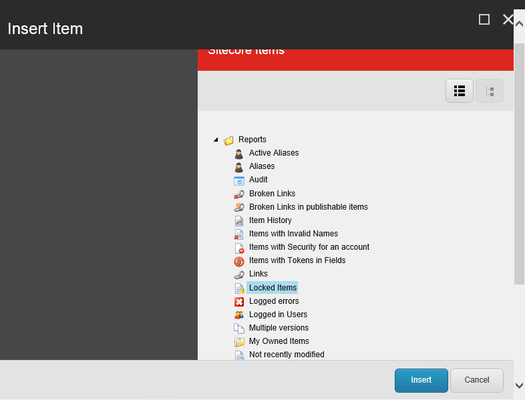This screenshot has height=400, width=525.
Task: Cancel the Insert Item dialog
Action: point(477,380)
